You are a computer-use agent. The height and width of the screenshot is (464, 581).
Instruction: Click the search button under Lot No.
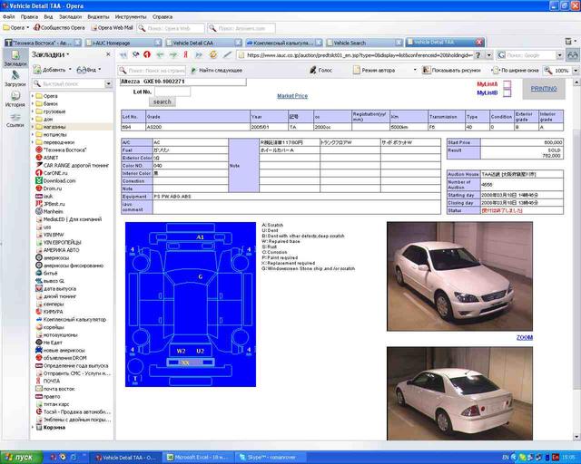[162, 101]
